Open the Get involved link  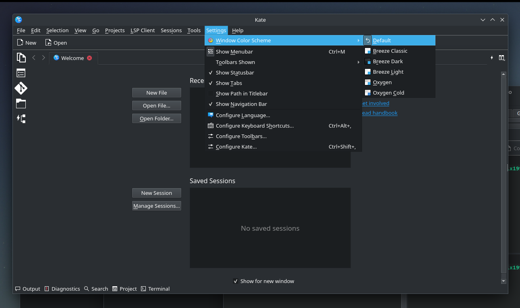[375, 103]
